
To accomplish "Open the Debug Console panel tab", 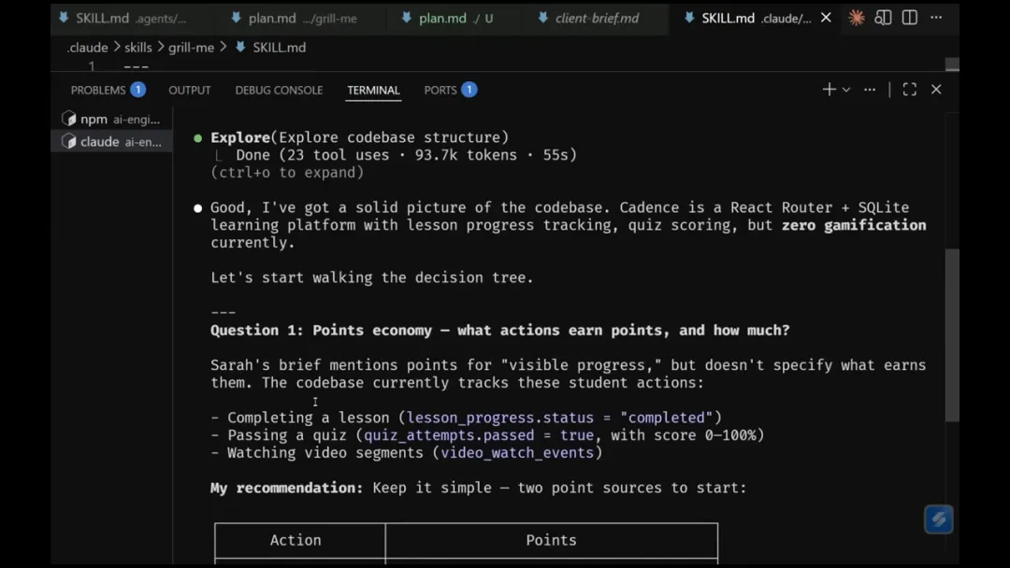I will pyautogui.click(x=279, y=90).
